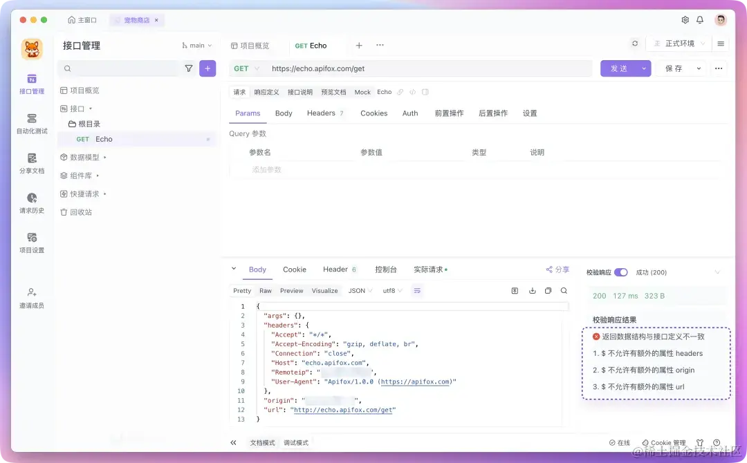The width and height of the screenshot is (747, 463).
Task: Open 请求历史 from the sidebar
Action: coord(32,204)
